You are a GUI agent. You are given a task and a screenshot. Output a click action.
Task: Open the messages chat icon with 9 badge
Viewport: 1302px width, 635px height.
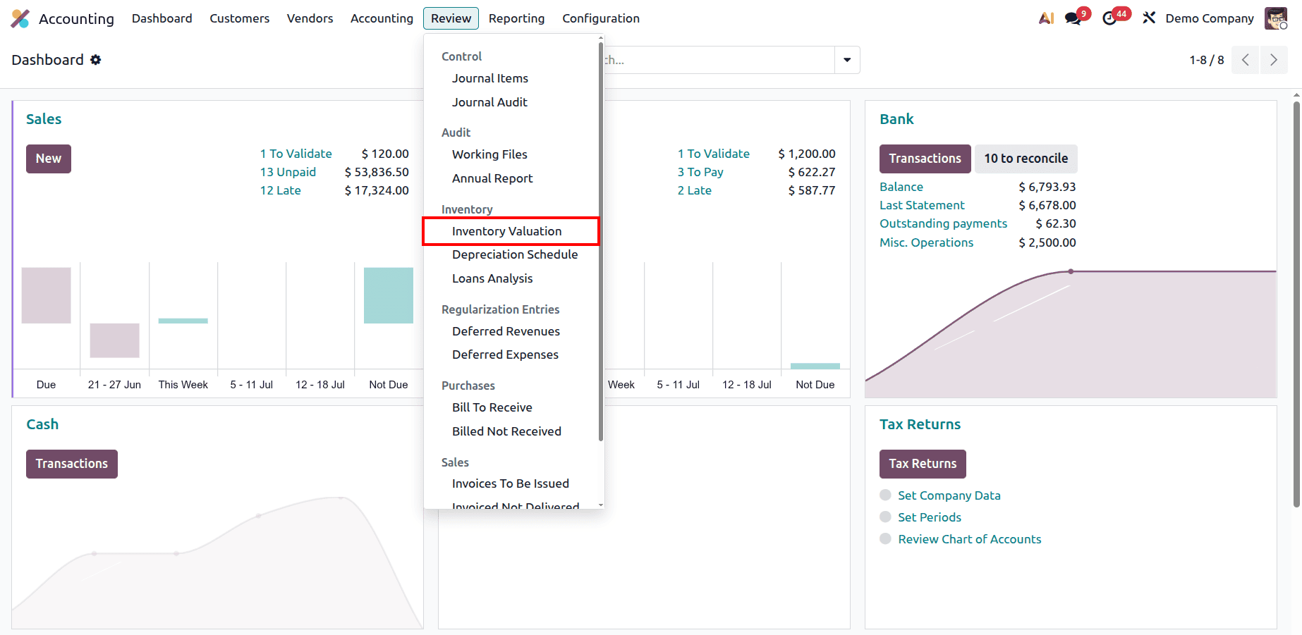[1073, 18]
